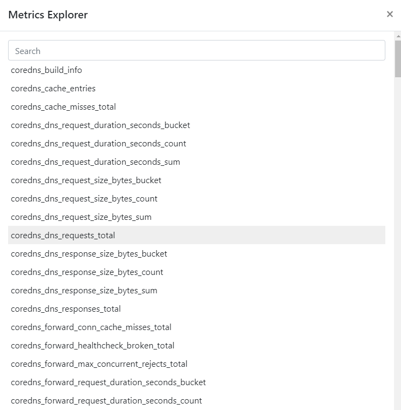Select coredns_cache_entries metric

196,89
